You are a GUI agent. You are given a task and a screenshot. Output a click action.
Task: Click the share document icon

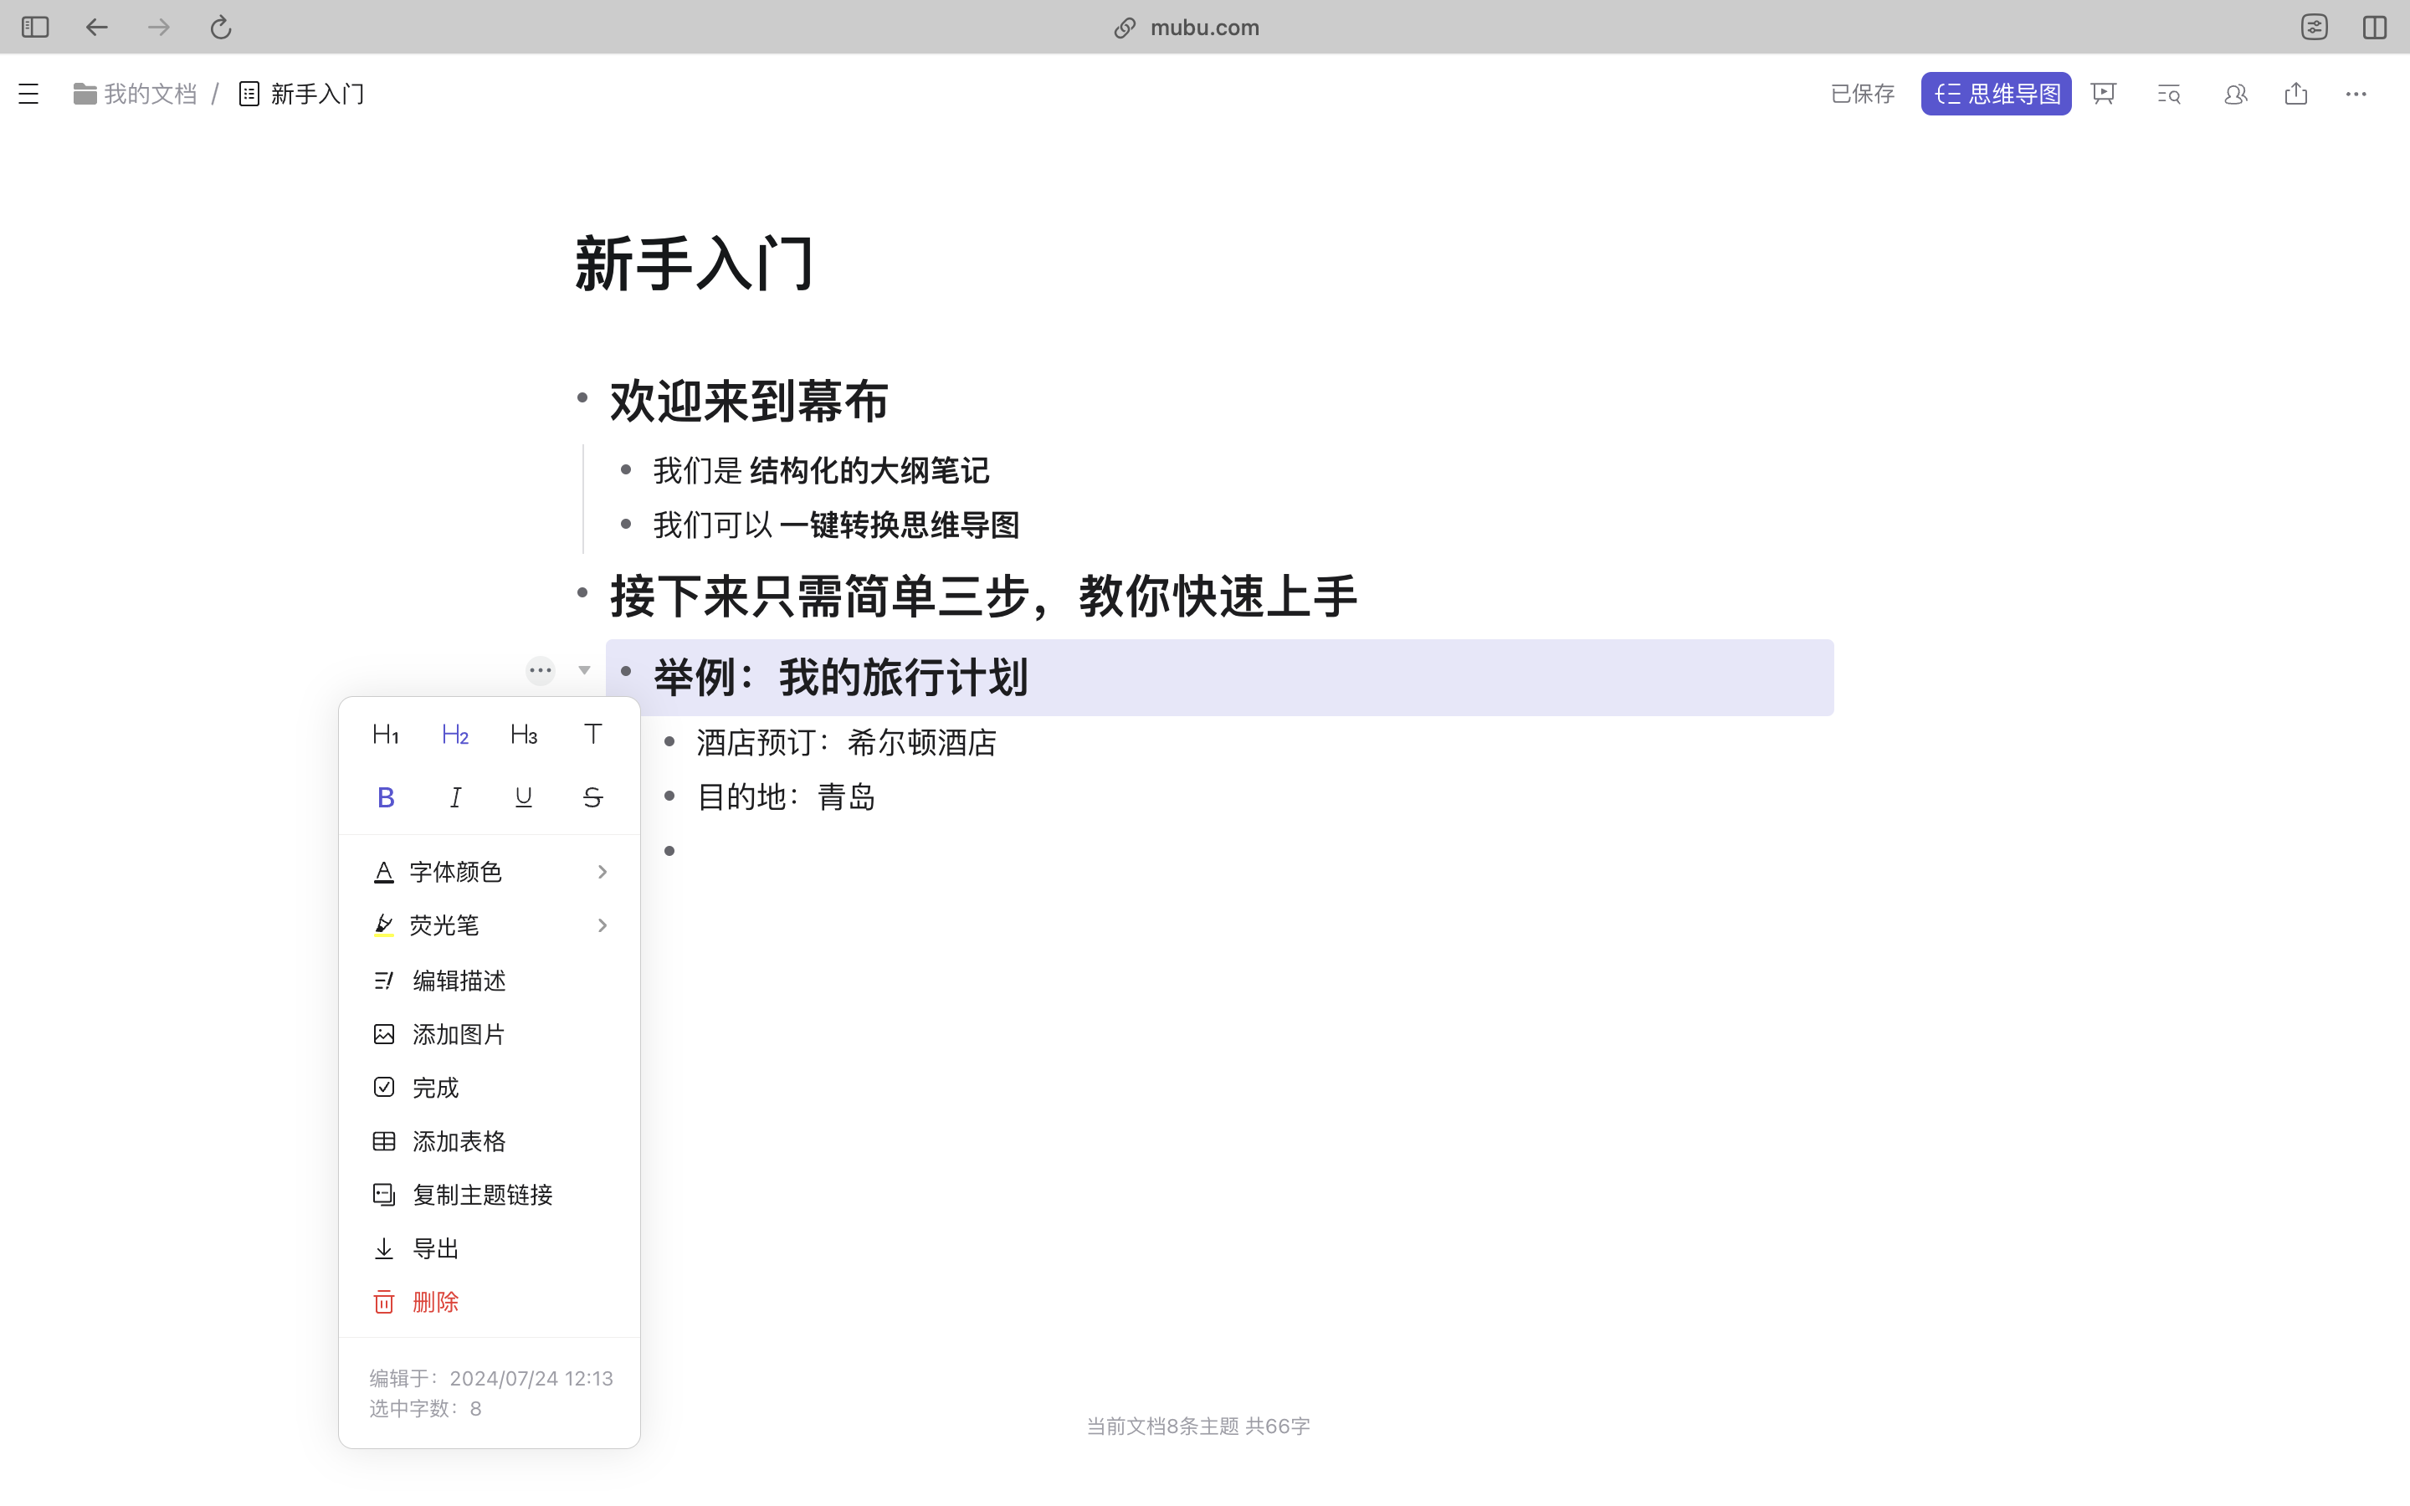[2296, 94]
